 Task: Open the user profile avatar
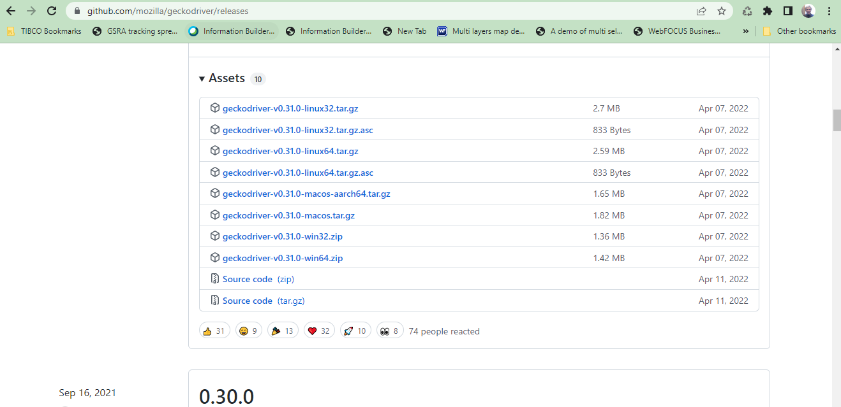pyautogui.click(x=808, y=11)
